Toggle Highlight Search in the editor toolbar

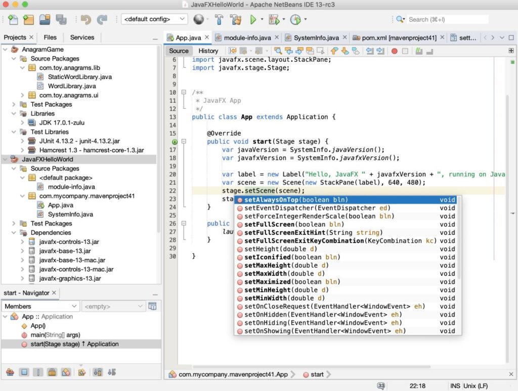311,51
